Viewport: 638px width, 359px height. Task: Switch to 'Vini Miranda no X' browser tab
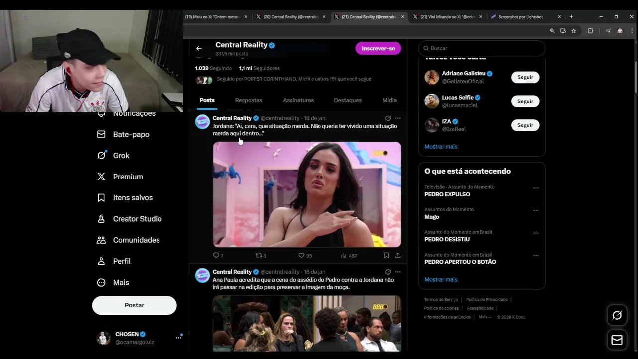click(x=448, y=17)
